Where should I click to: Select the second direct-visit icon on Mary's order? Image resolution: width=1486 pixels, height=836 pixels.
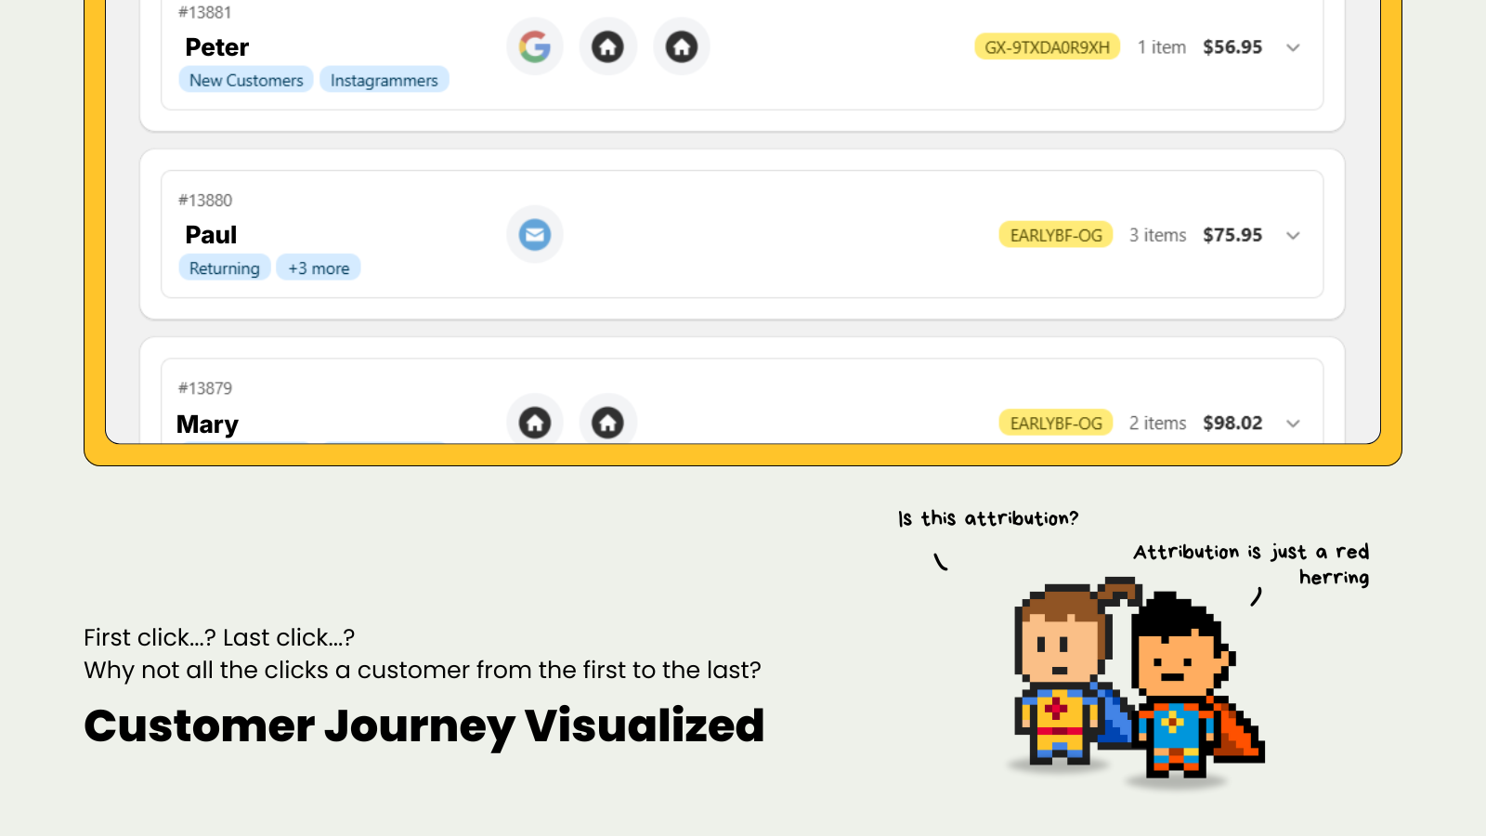pos(608,423)
